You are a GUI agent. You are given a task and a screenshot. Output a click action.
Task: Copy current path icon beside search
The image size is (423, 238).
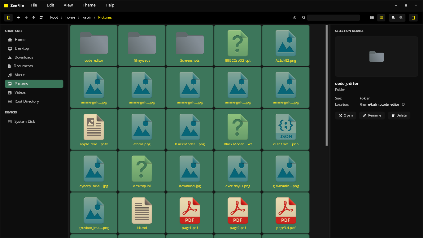coord(295,18)
